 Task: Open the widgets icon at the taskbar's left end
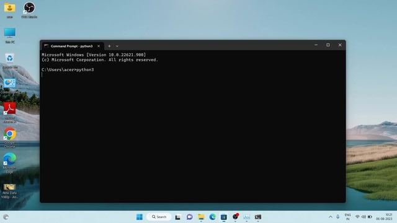point(6,217)
